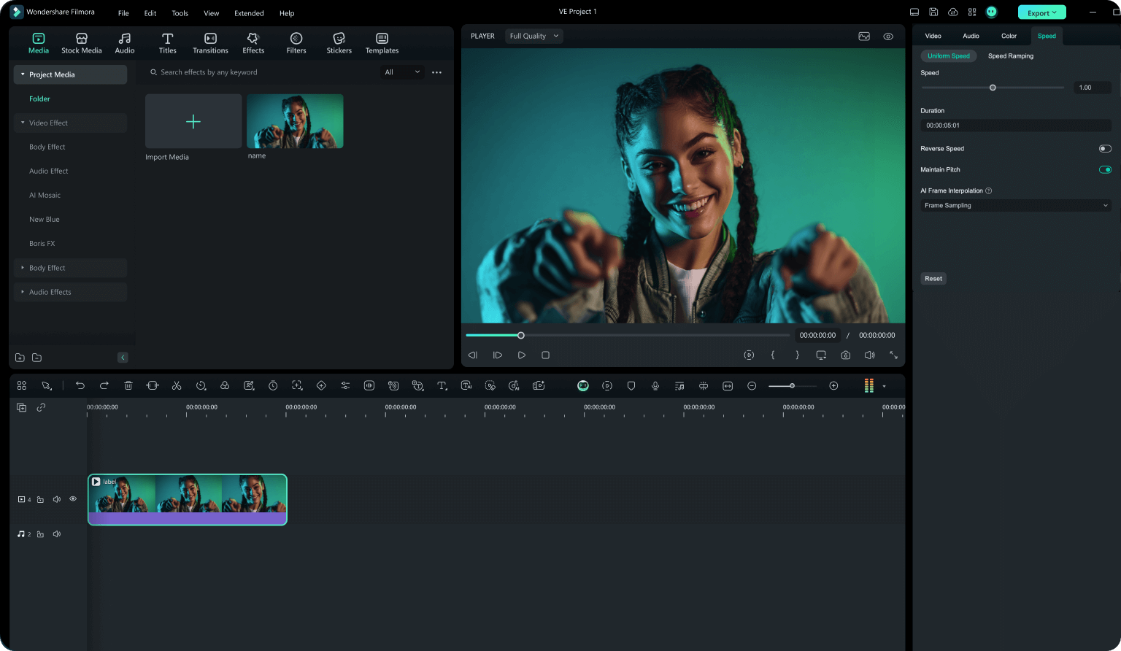1121x651 pixels.
Task: Hide the video track using the eye icon
Action: [73, 499]
